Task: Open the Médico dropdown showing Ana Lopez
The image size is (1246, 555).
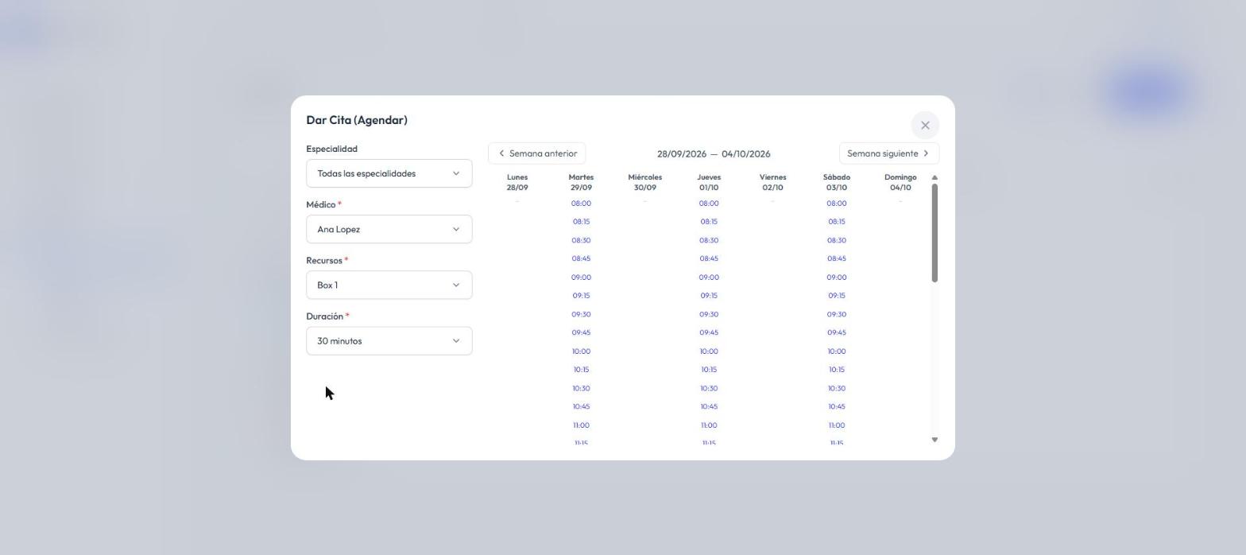Action: [389, 229]
